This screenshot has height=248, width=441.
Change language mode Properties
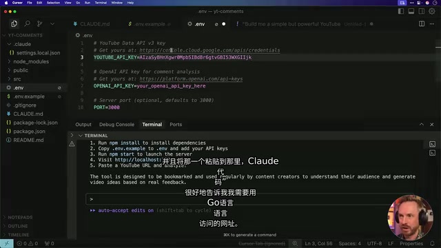coord(411,243)
